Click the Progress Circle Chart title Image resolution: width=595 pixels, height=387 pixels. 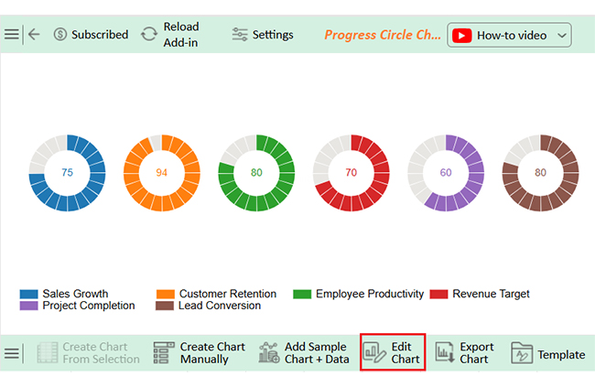coord(382,35)
